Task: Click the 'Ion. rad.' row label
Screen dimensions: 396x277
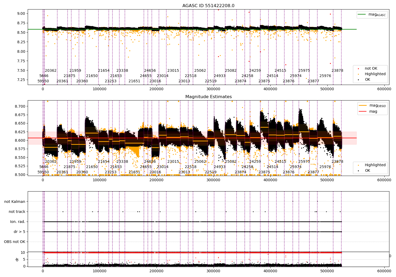Action: coord(18,222)
